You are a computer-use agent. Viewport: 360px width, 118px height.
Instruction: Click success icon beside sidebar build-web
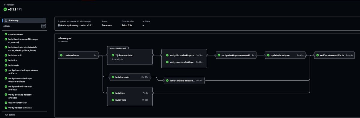(6, 65)
